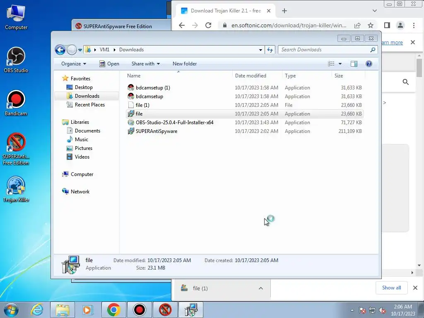
Task: Switch to Download Trojan Killer 2.1 tab
Action: [x=226, y=11]
